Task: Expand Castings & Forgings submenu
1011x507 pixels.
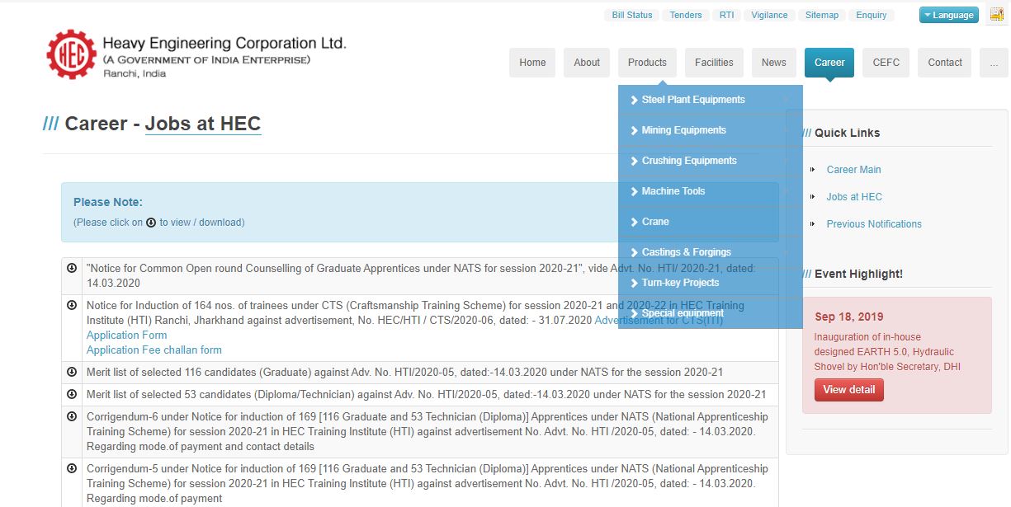Action: coord(711,252)
